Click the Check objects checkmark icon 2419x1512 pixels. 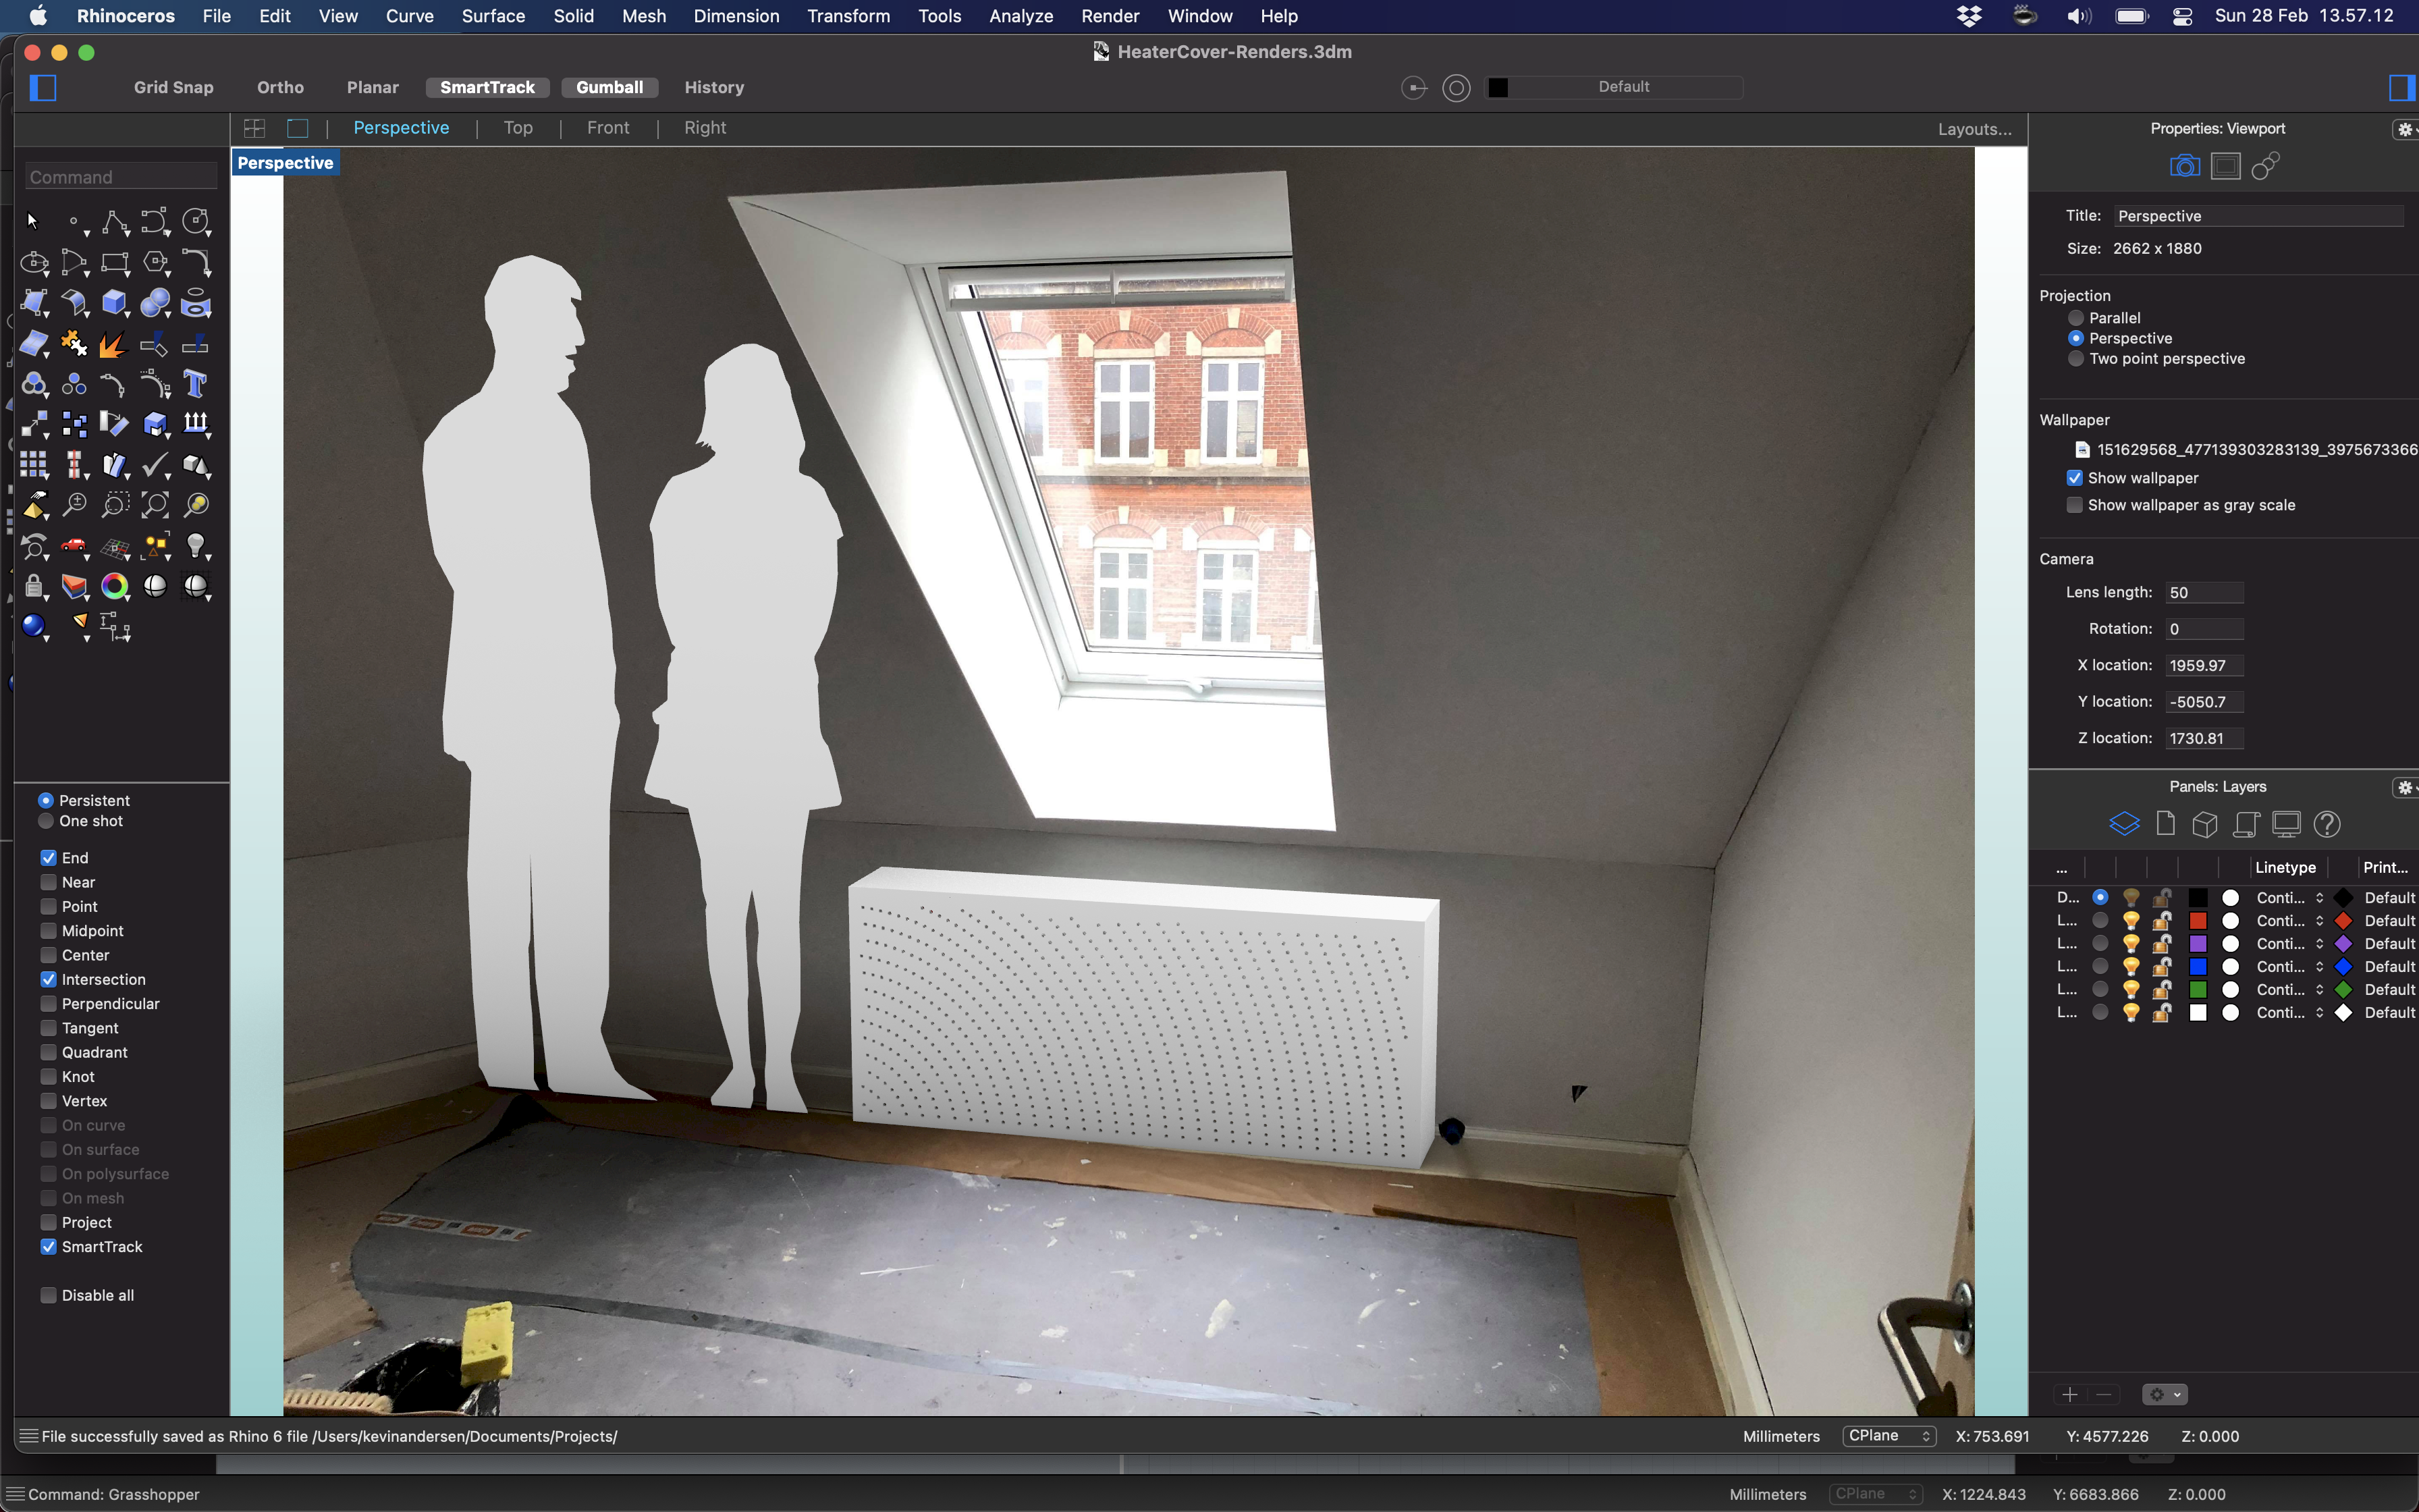[156, 464]
